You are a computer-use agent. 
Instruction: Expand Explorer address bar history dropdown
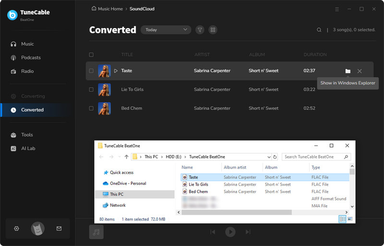(268, 157)
